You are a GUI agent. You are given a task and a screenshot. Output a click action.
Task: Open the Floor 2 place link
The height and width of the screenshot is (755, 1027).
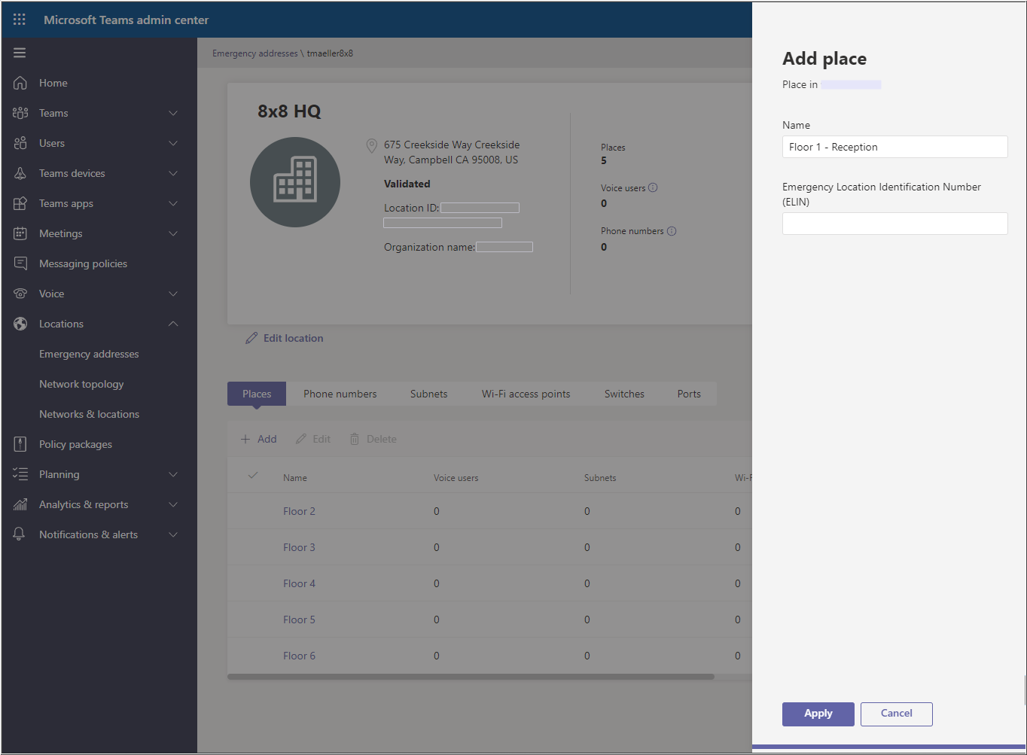pos(299,511)
